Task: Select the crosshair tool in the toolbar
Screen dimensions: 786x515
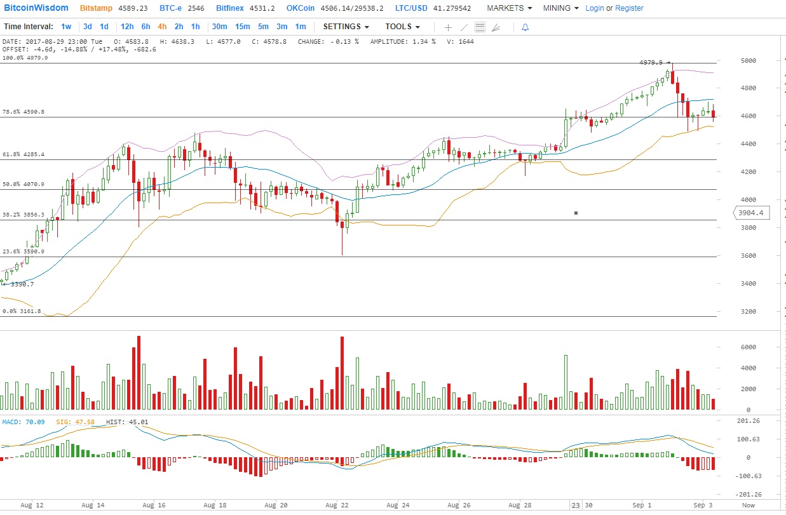Action: click(x=448, y=27)
